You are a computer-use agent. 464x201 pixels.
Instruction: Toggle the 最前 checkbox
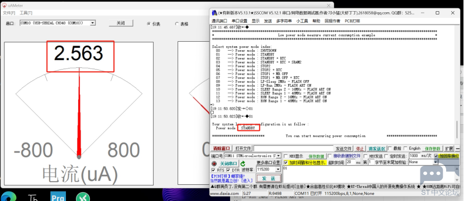click(390, 149)
